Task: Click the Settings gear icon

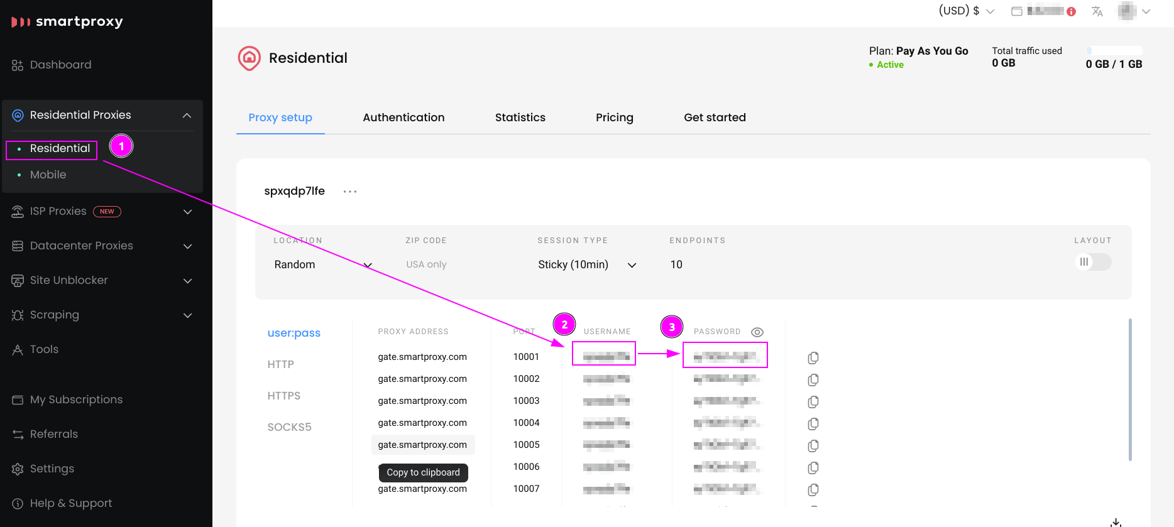Action: [18, 469]
